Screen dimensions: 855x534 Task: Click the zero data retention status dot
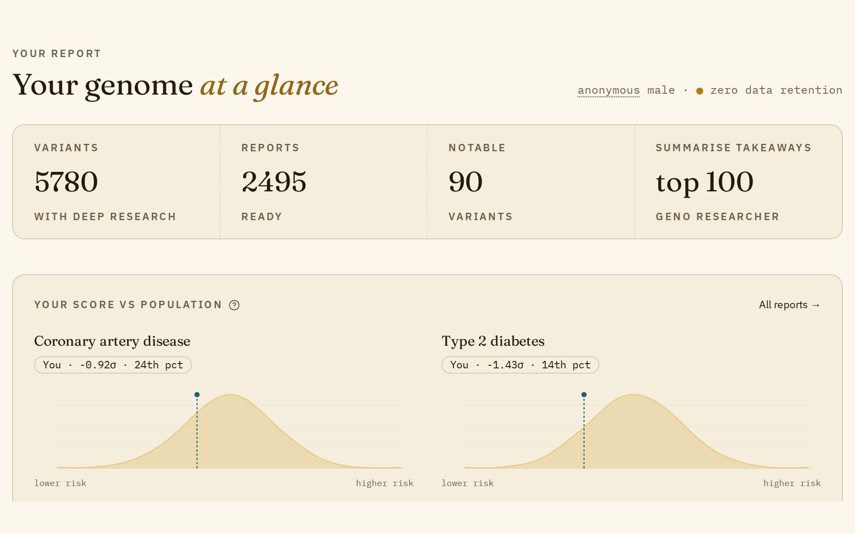click(699, 91)
